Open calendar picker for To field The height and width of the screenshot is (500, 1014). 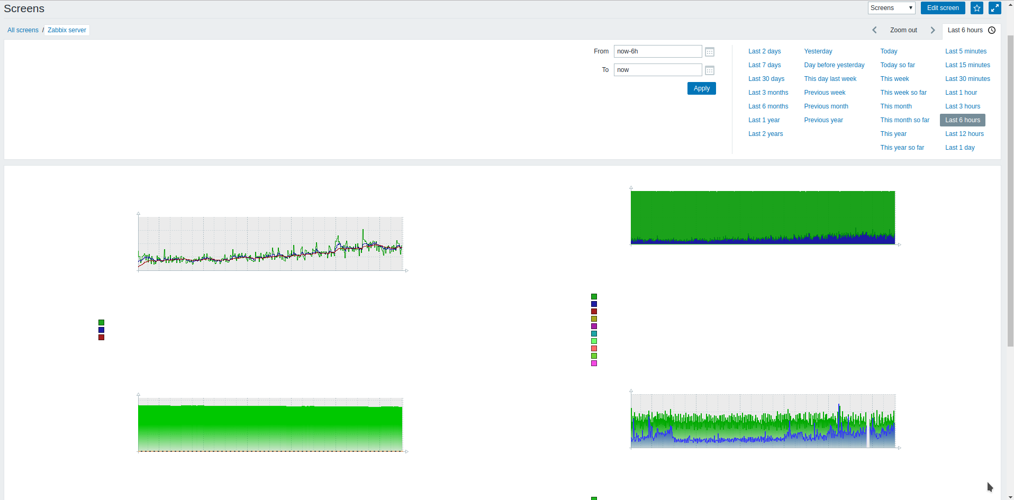pyautogui.click(x=710, y=70)
